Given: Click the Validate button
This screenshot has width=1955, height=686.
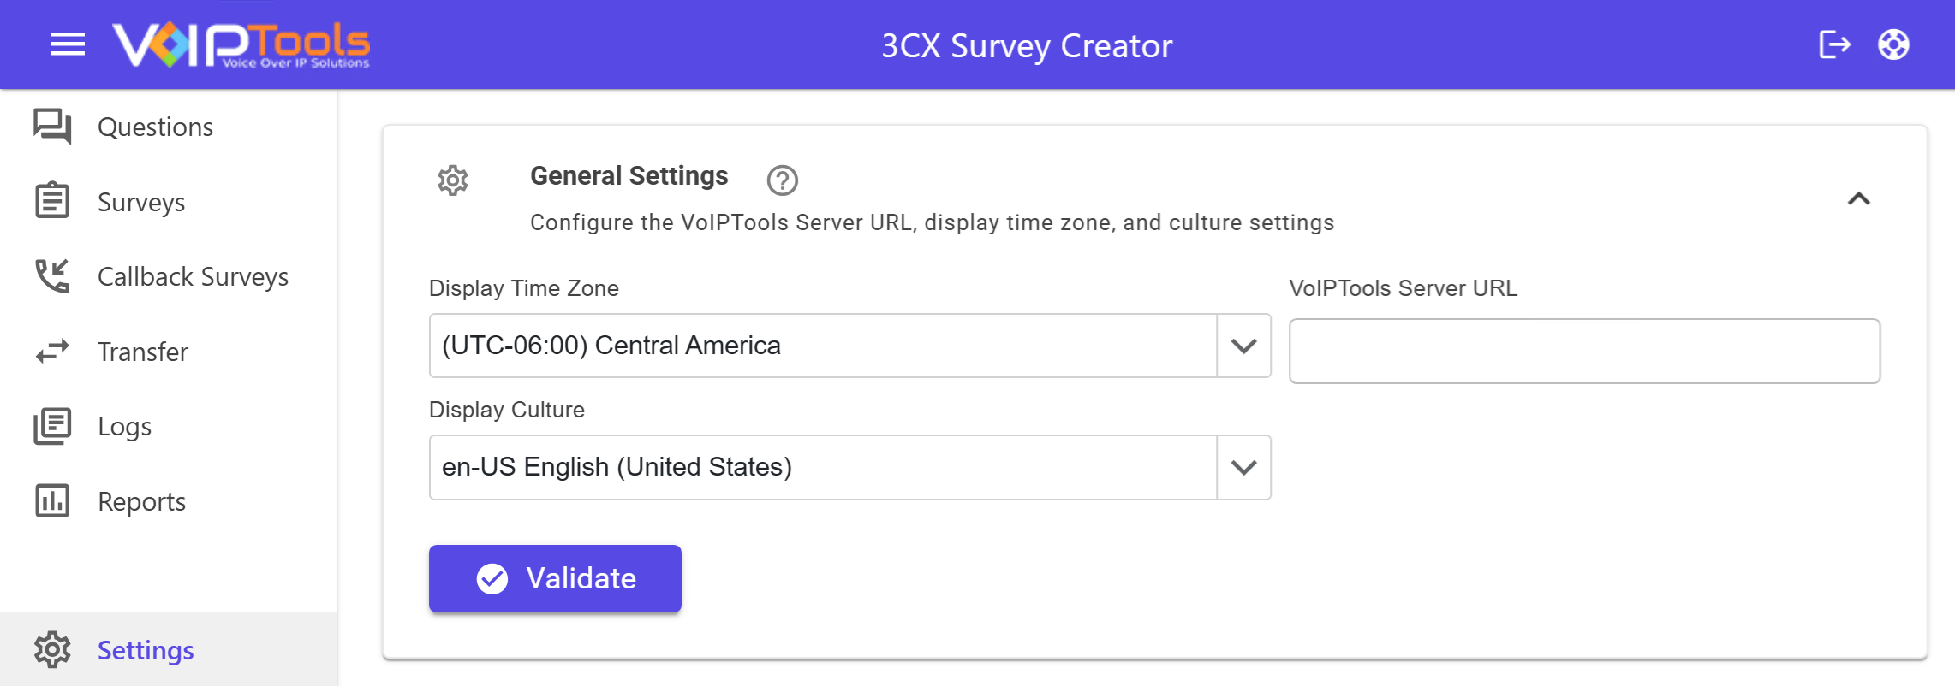Looking at the screenshot, I should [x=555, y=578].
